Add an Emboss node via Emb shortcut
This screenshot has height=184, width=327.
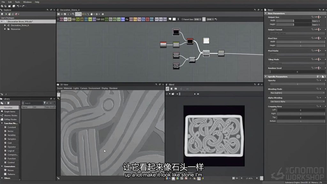tap(94, 19)
